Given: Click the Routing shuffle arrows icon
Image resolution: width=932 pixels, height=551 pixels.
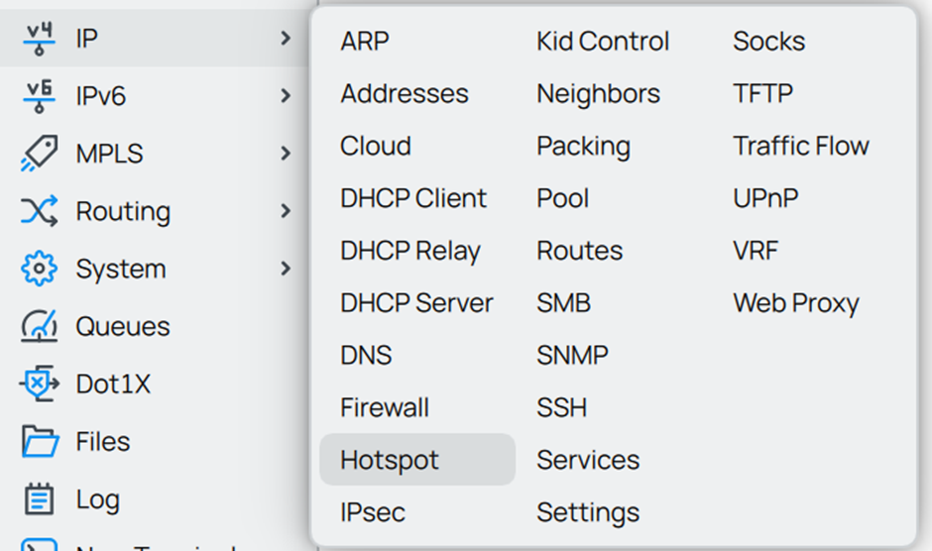Looking at the screenshot, I should pyautogui.click(x=40, y=211).
